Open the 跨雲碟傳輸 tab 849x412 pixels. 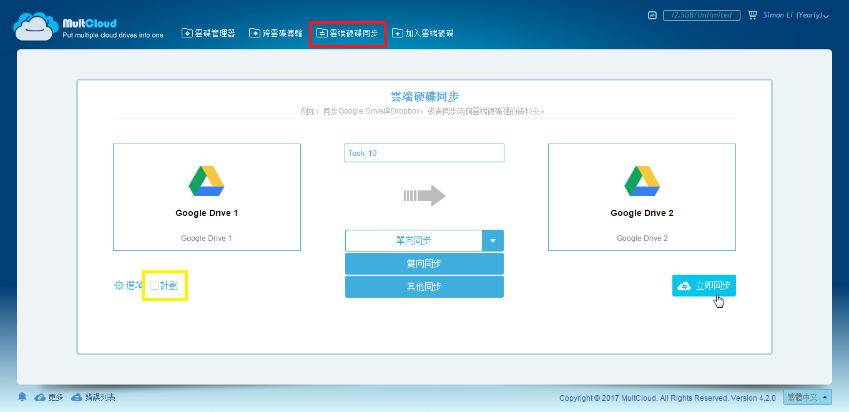tap(276, 33)
